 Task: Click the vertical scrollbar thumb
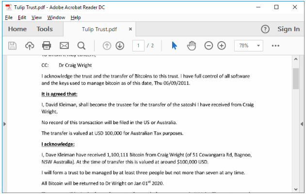(x=296, y=79)
